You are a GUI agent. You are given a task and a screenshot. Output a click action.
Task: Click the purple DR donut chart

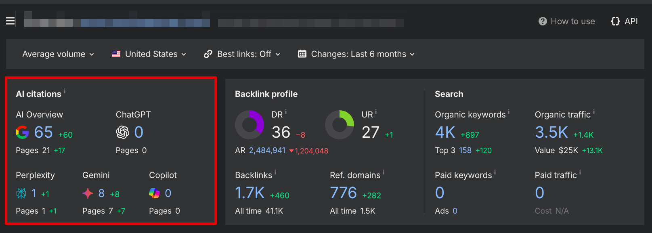pos(249,125)
